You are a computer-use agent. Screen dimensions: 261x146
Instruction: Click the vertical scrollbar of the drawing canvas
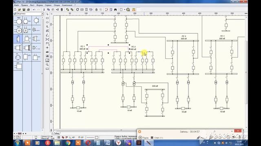pos(246,72)
